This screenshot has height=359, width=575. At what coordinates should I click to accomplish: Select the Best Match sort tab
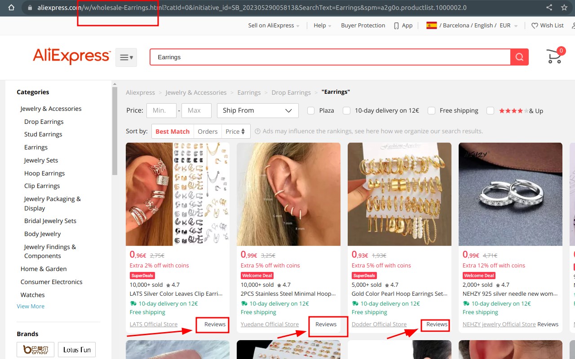(172, 131)
